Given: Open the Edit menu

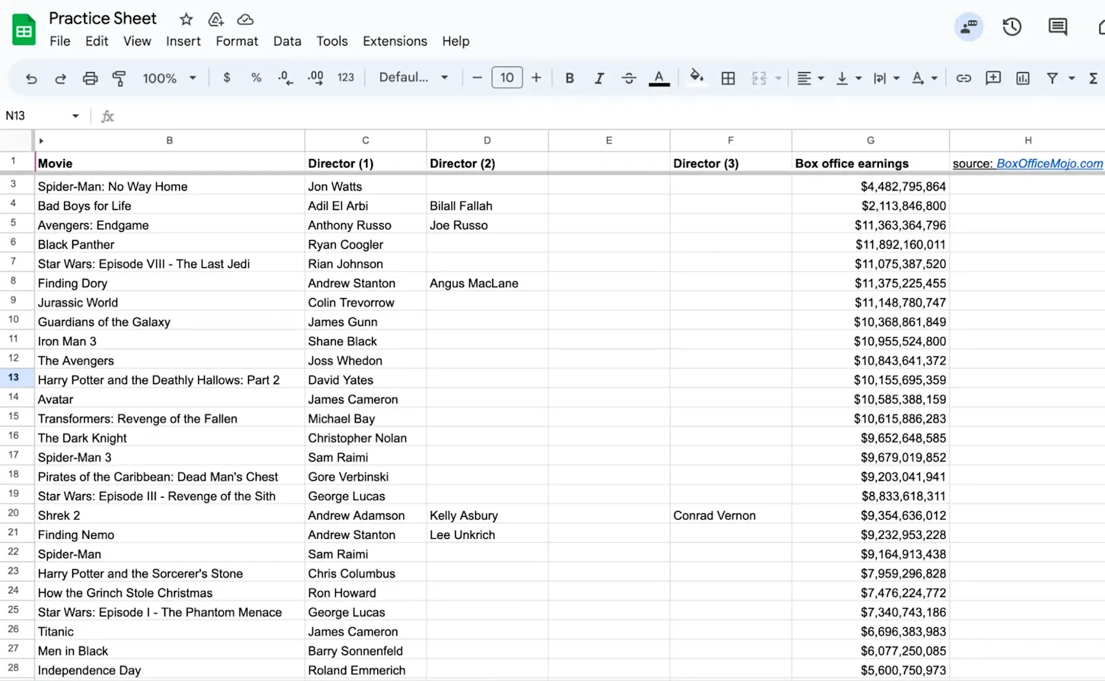Looking at the screenshot, I should click(x=97, y=41).
